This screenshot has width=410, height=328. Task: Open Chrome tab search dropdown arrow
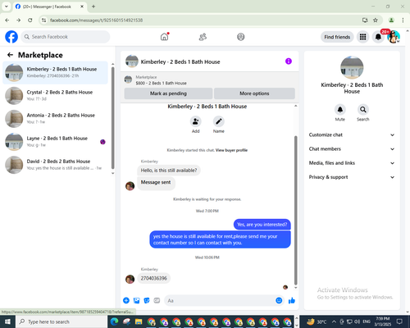click(x=7, y=7)
